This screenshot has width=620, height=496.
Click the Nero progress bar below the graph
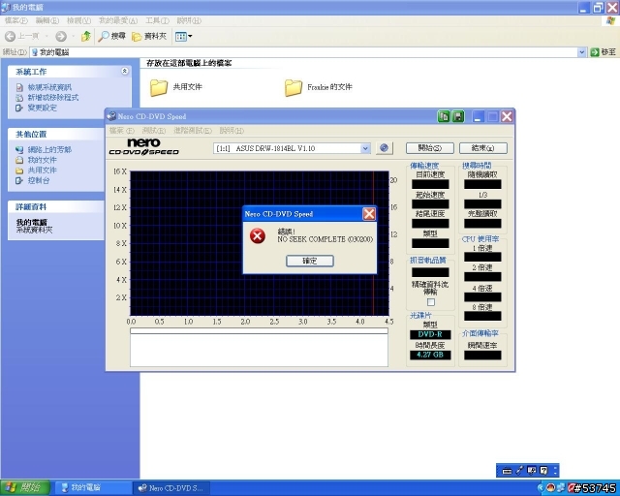[259, 330]
